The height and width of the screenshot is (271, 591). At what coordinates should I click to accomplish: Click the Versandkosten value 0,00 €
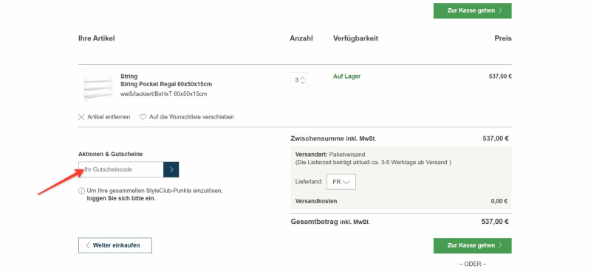tap(499, 201)
